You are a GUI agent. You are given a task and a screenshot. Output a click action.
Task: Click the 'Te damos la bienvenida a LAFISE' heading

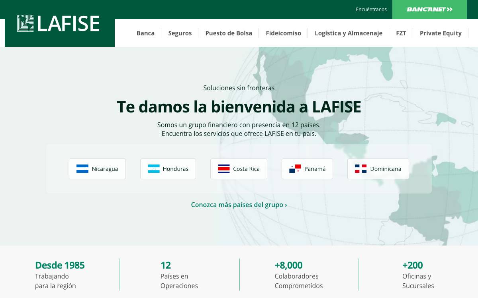click(x=239, y=107)
